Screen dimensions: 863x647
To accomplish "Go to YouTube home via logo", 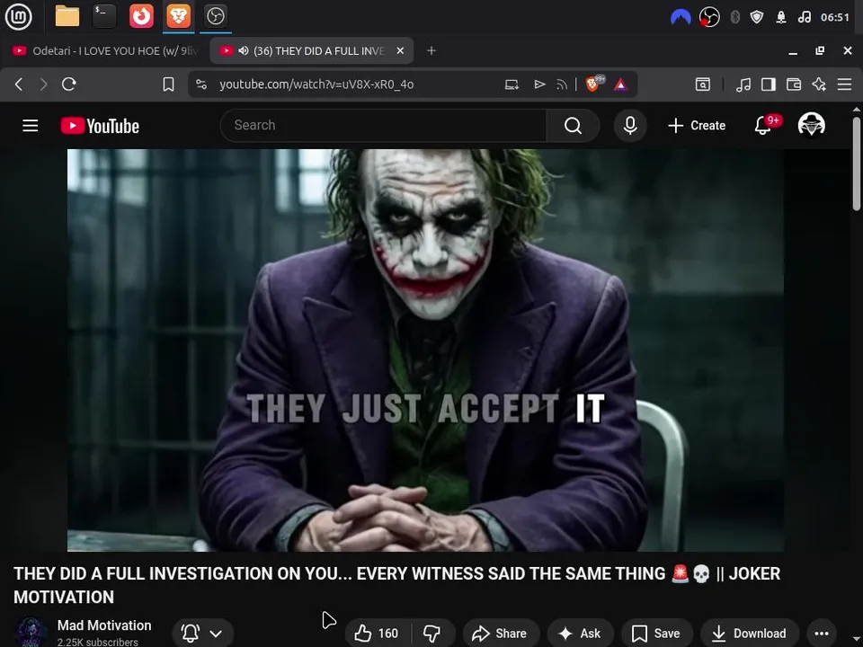I will click(100, 126).
